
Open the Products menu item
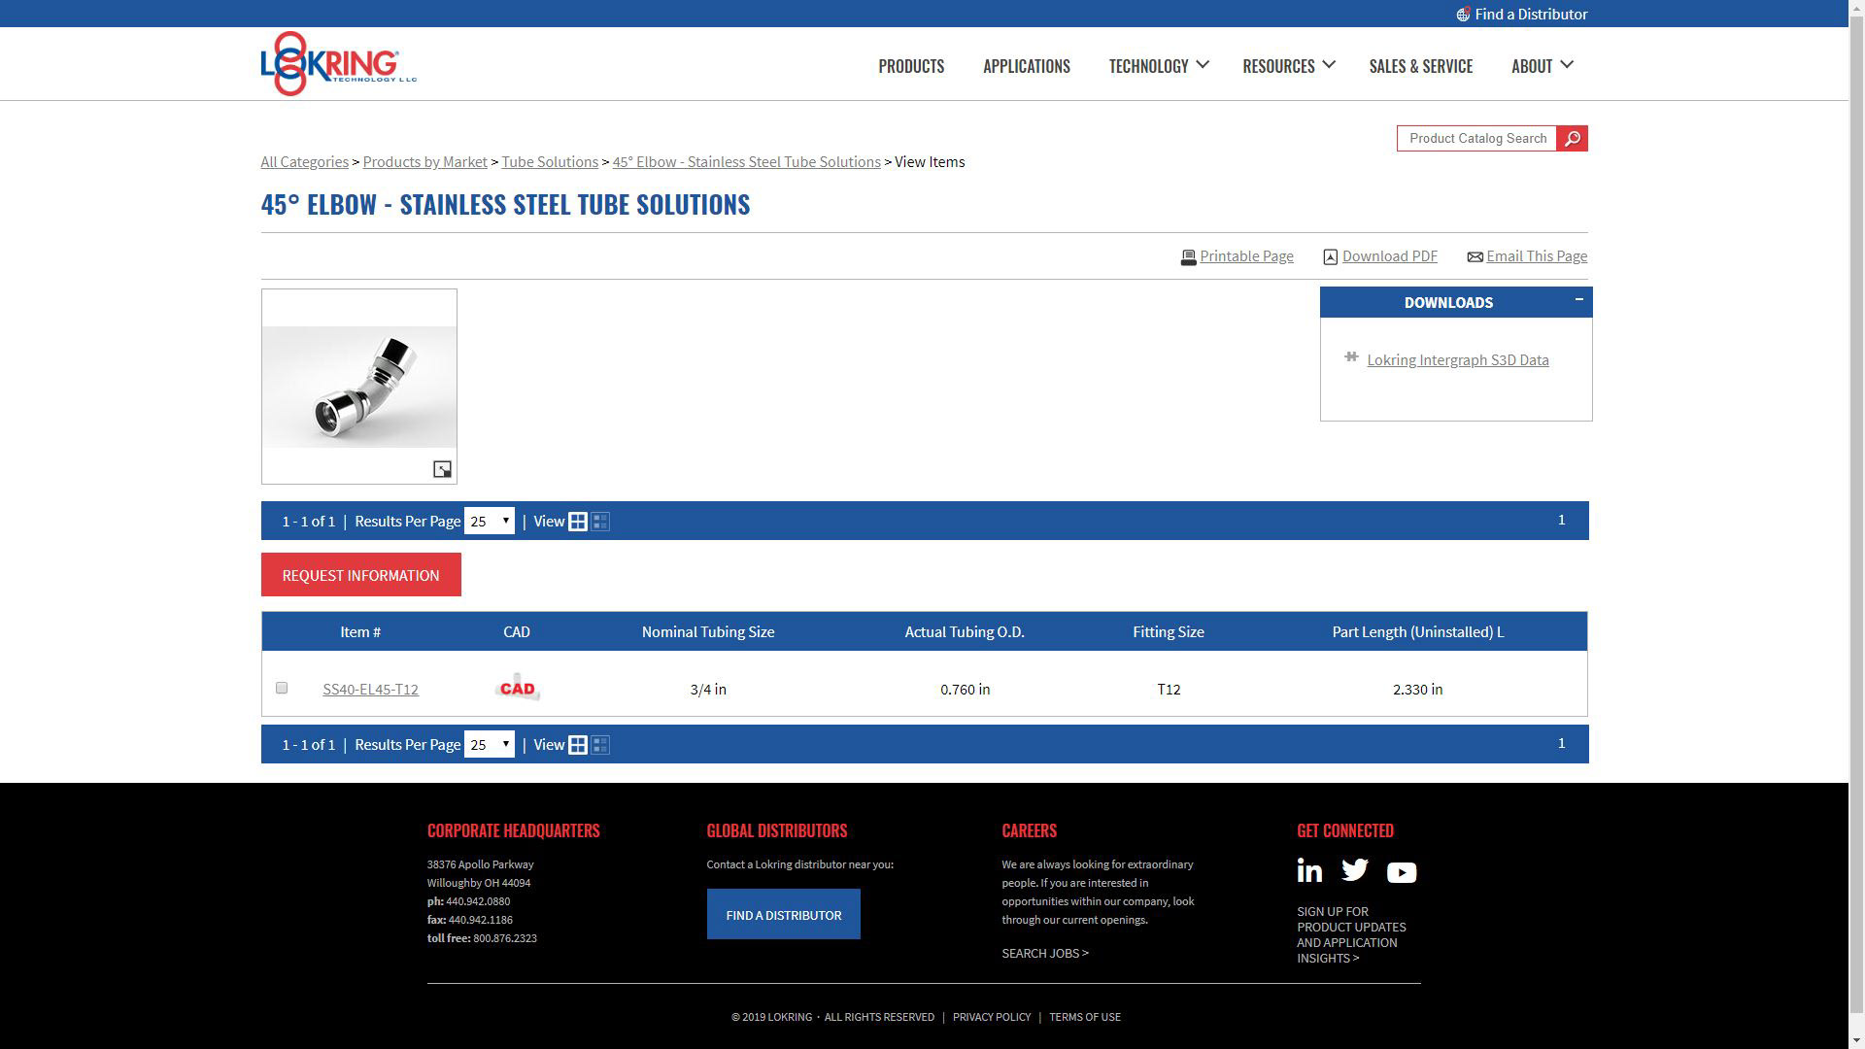coord(910,66)
